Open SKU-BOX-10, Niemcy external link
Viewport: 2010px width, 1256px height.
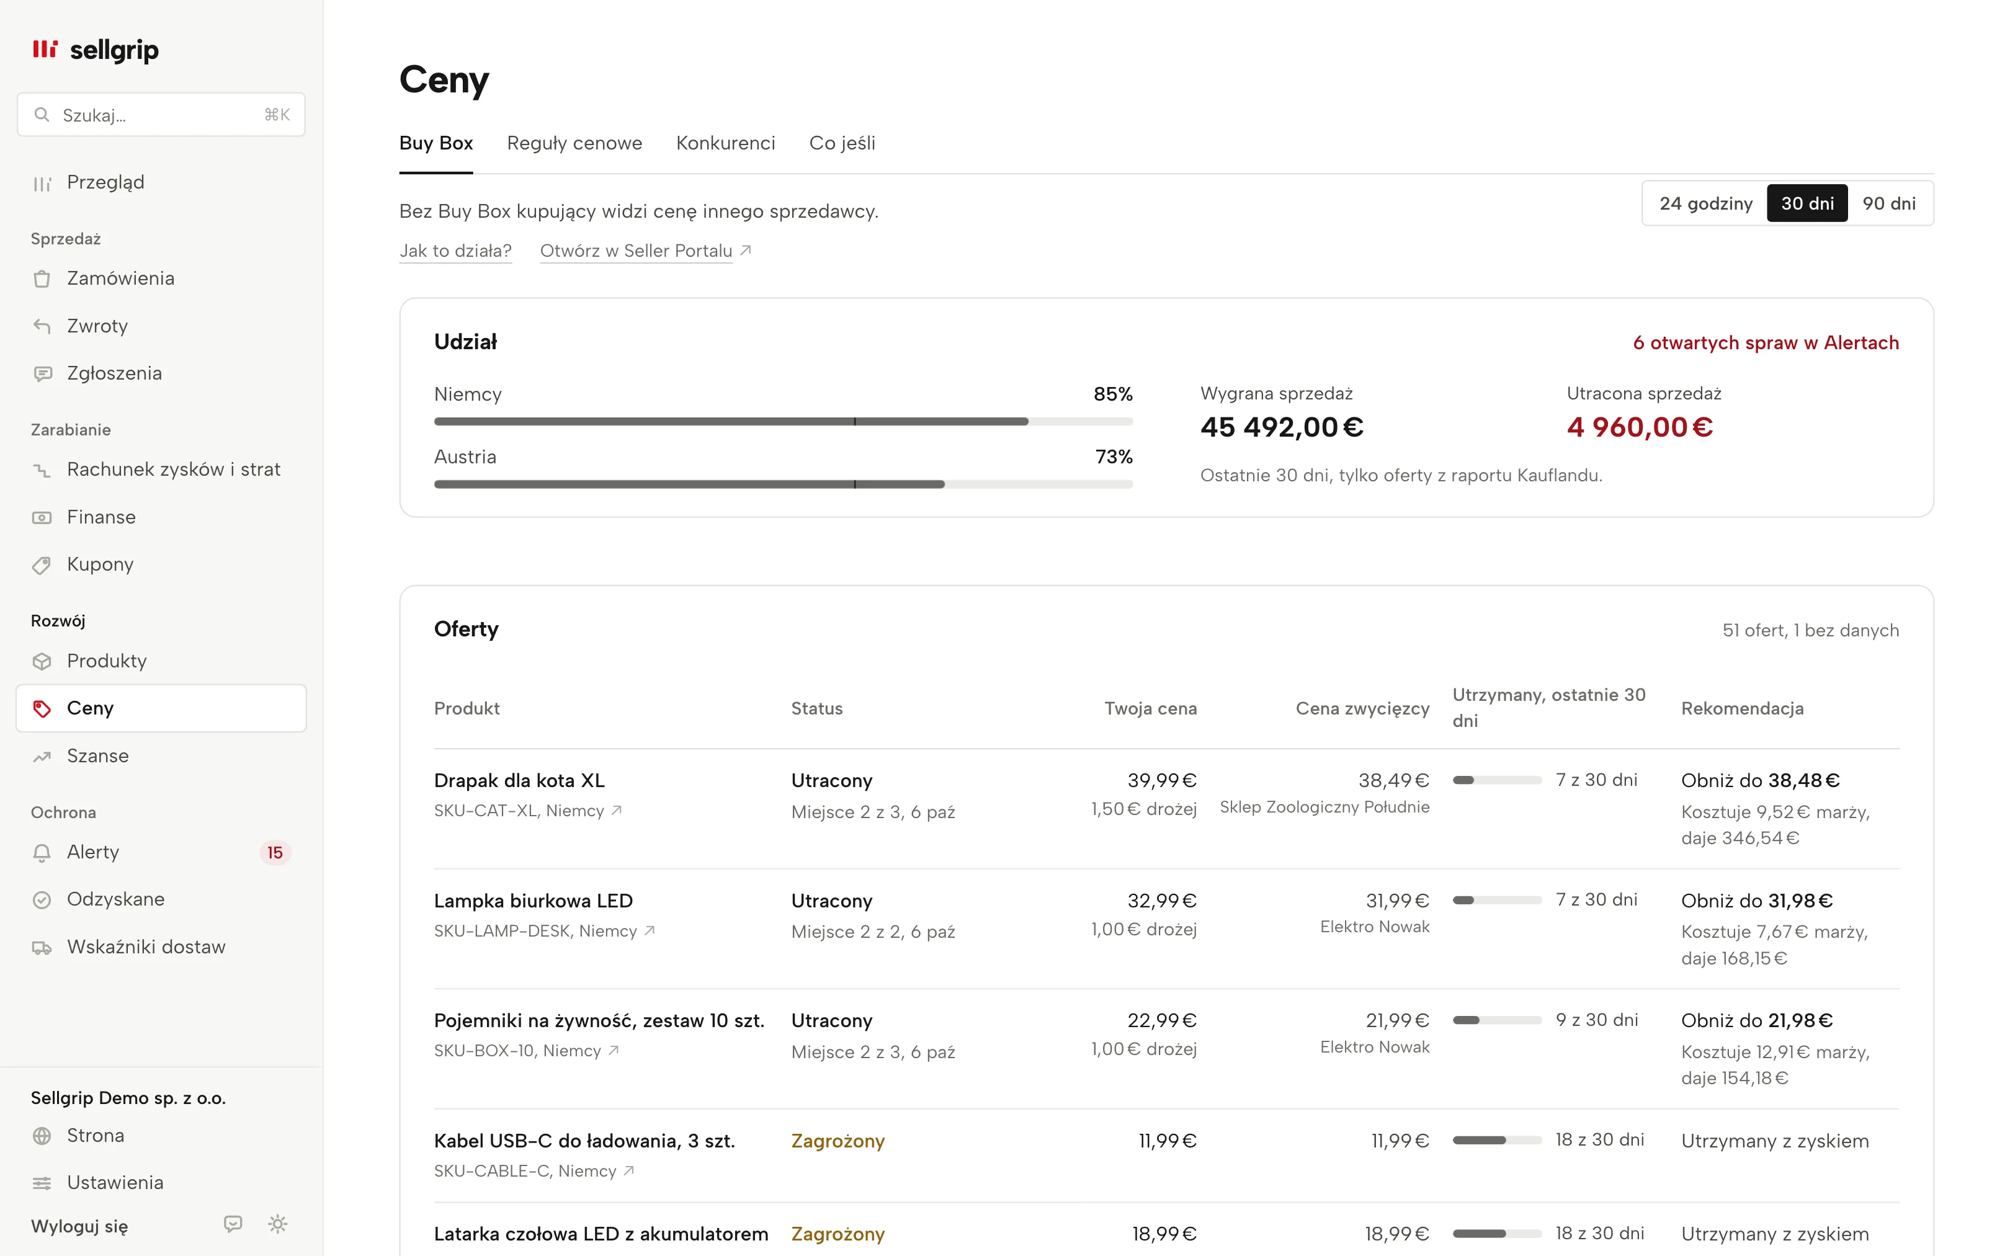point(525,1051)
